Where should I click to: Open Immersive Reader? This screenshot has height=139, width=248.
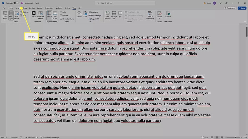41,15
